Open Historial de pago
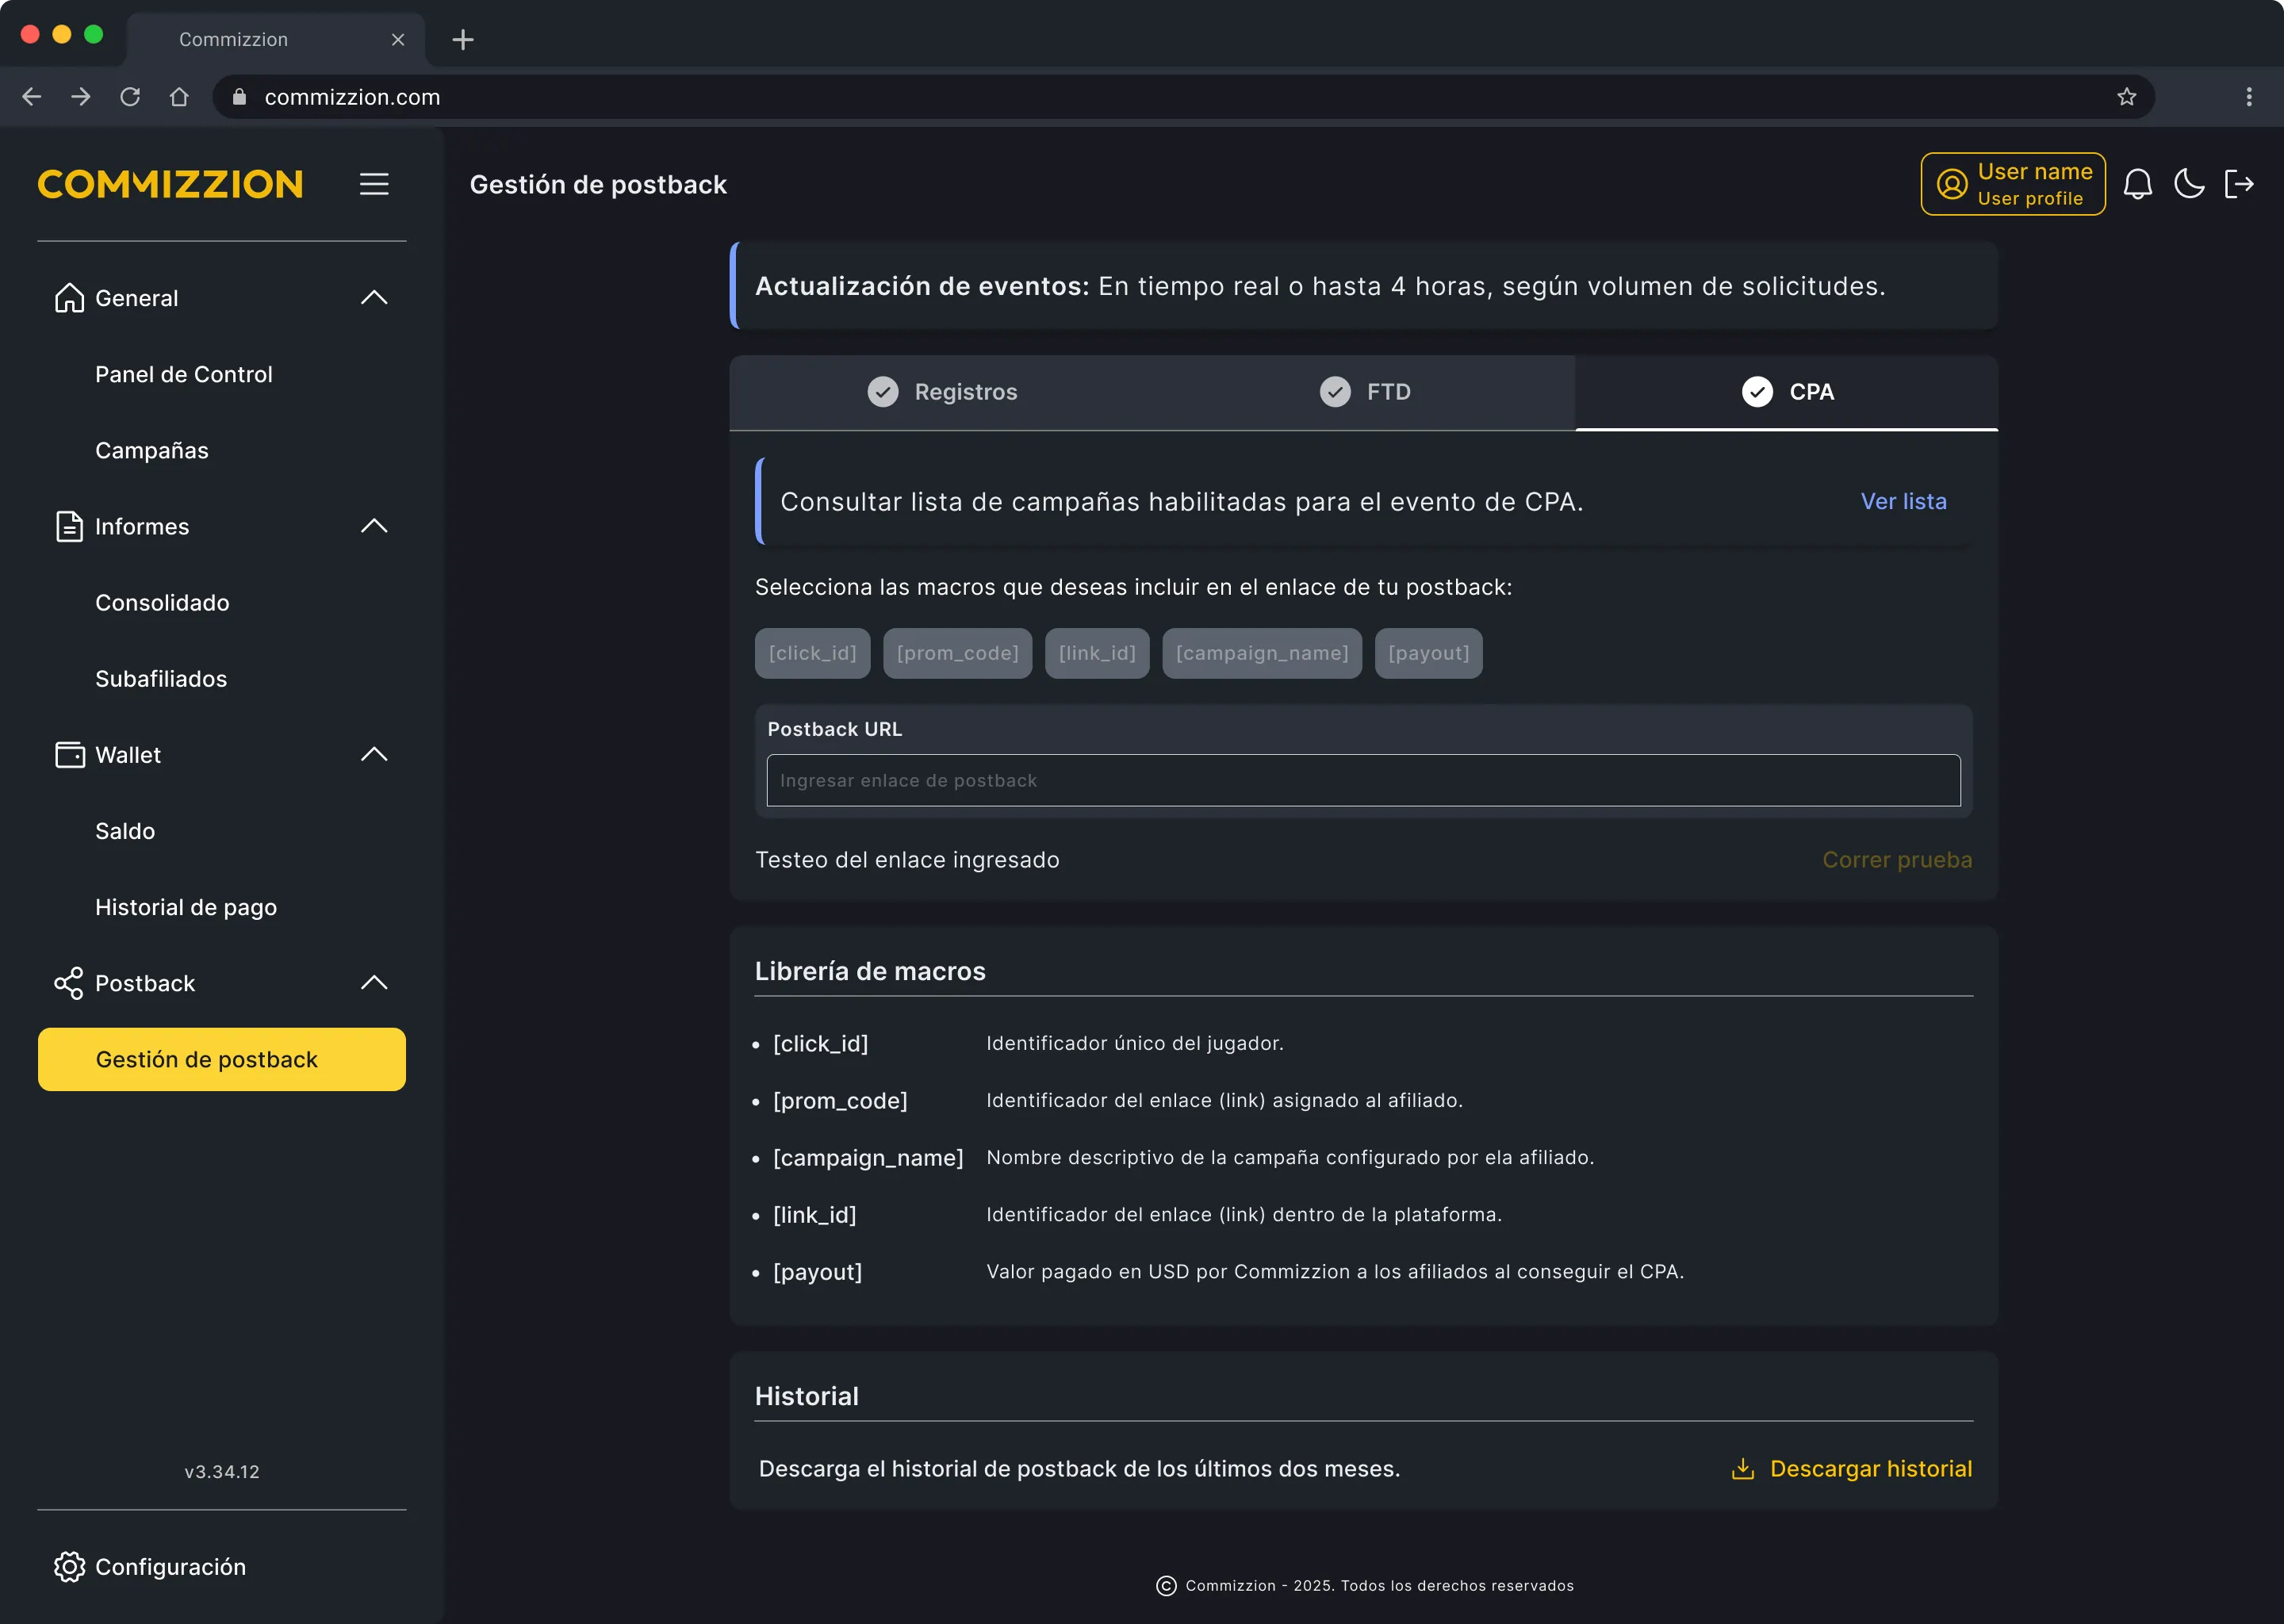 pos(186,907)
